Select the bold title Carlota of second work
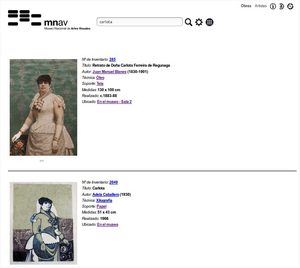 pyautogui.click(x=99, y=188)
